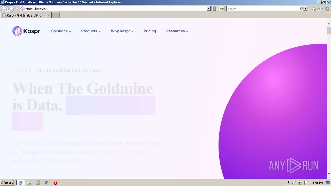Open the search provider dropdown arrow
This screenshot has width=331, height=186.
(305, 9)
